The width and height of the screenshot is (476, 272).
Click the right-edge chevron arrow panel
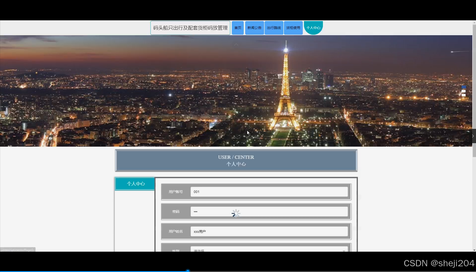point(473,136)
